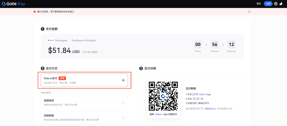Open the language globe menu
This screenshot has width=287, height=126.
tap(276, 4)
